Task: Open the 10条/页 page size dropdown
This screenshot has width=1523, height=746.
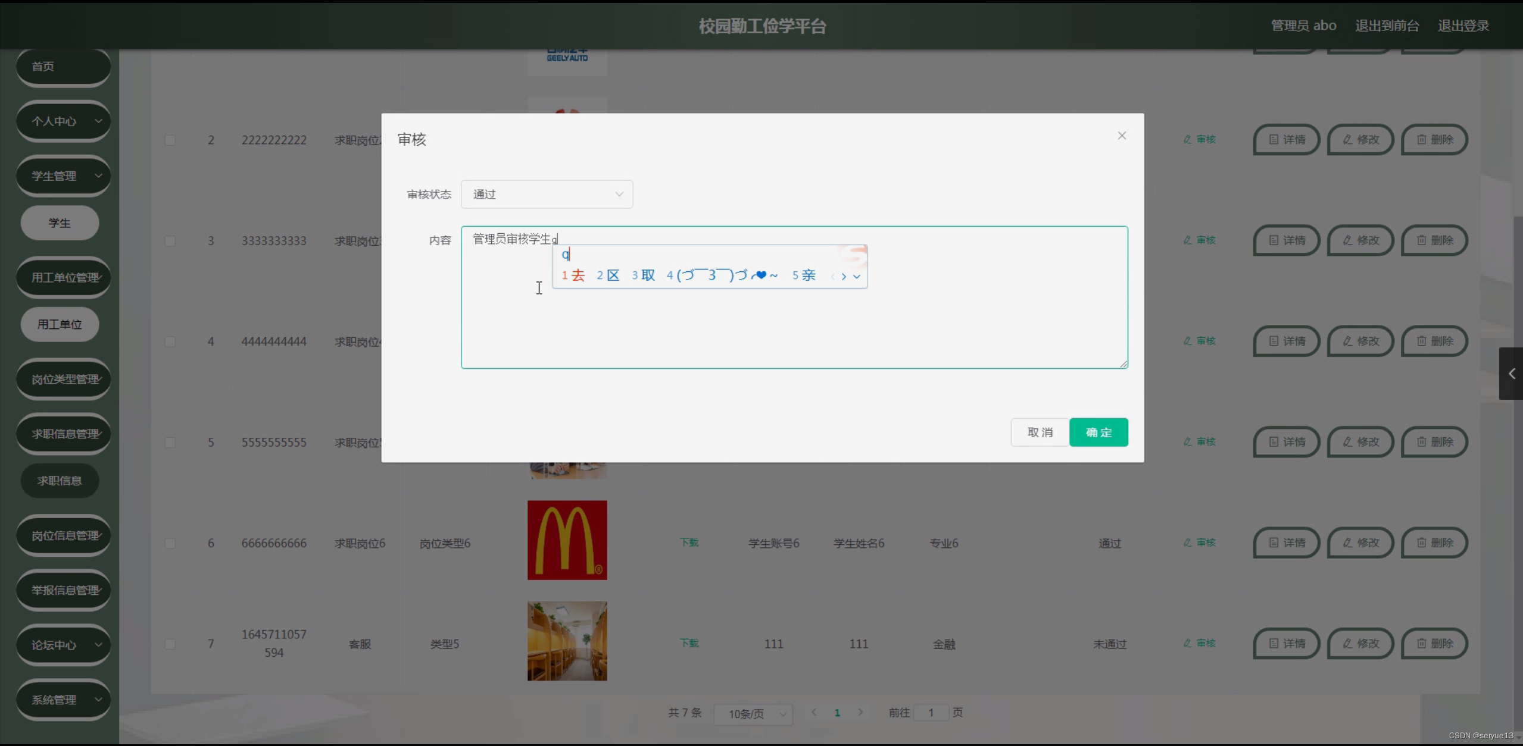Action: 752,714
